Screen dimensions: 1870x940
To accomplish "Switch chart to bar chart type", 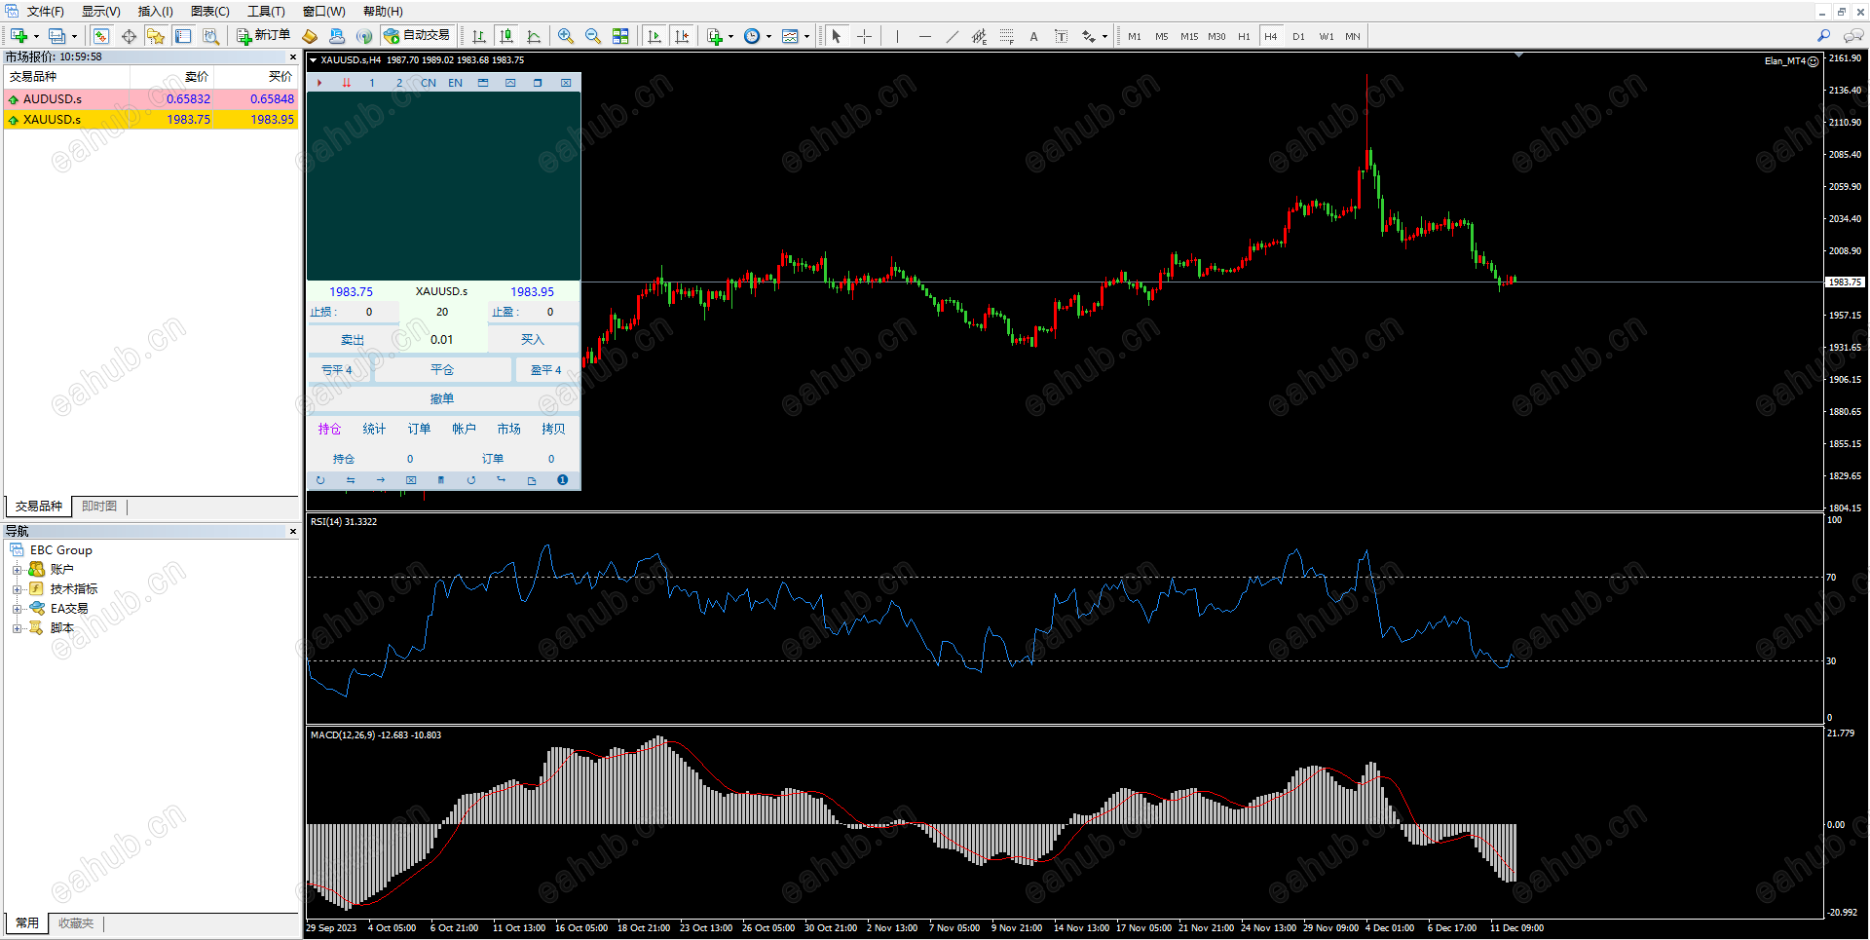I will (479, 36).
